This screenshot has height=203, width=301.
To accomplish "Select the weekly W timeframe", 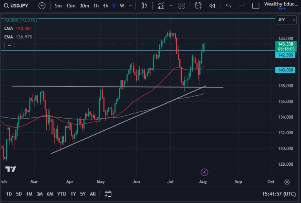I will [122, 6].
